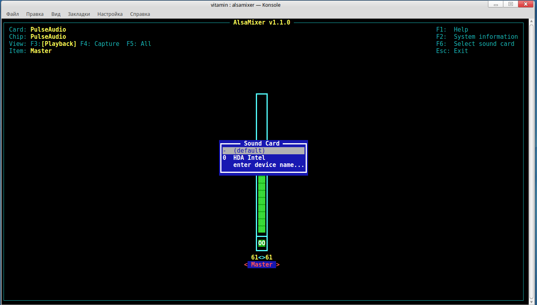Select the Master channel label
Viewport: 537px width, 305px height.
(x=262, y=265)
